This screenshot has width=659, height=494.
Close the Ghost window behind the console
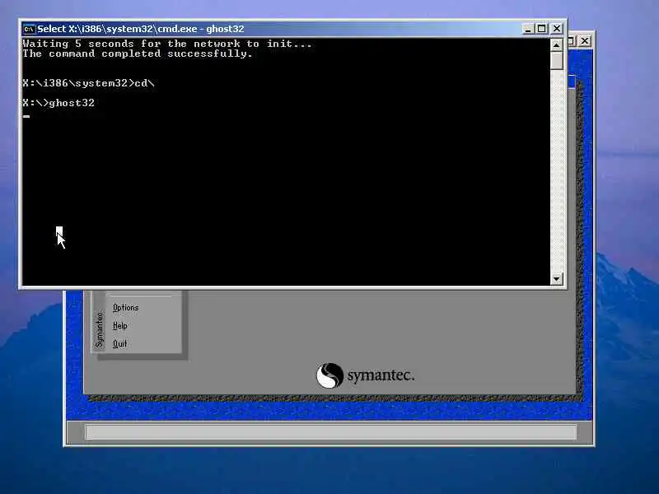click(585, 41)
